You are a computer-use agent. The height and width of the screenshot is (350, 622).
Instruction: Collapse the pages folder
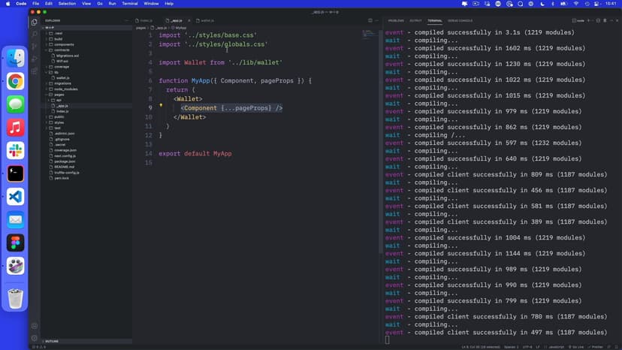pos(59,95)
